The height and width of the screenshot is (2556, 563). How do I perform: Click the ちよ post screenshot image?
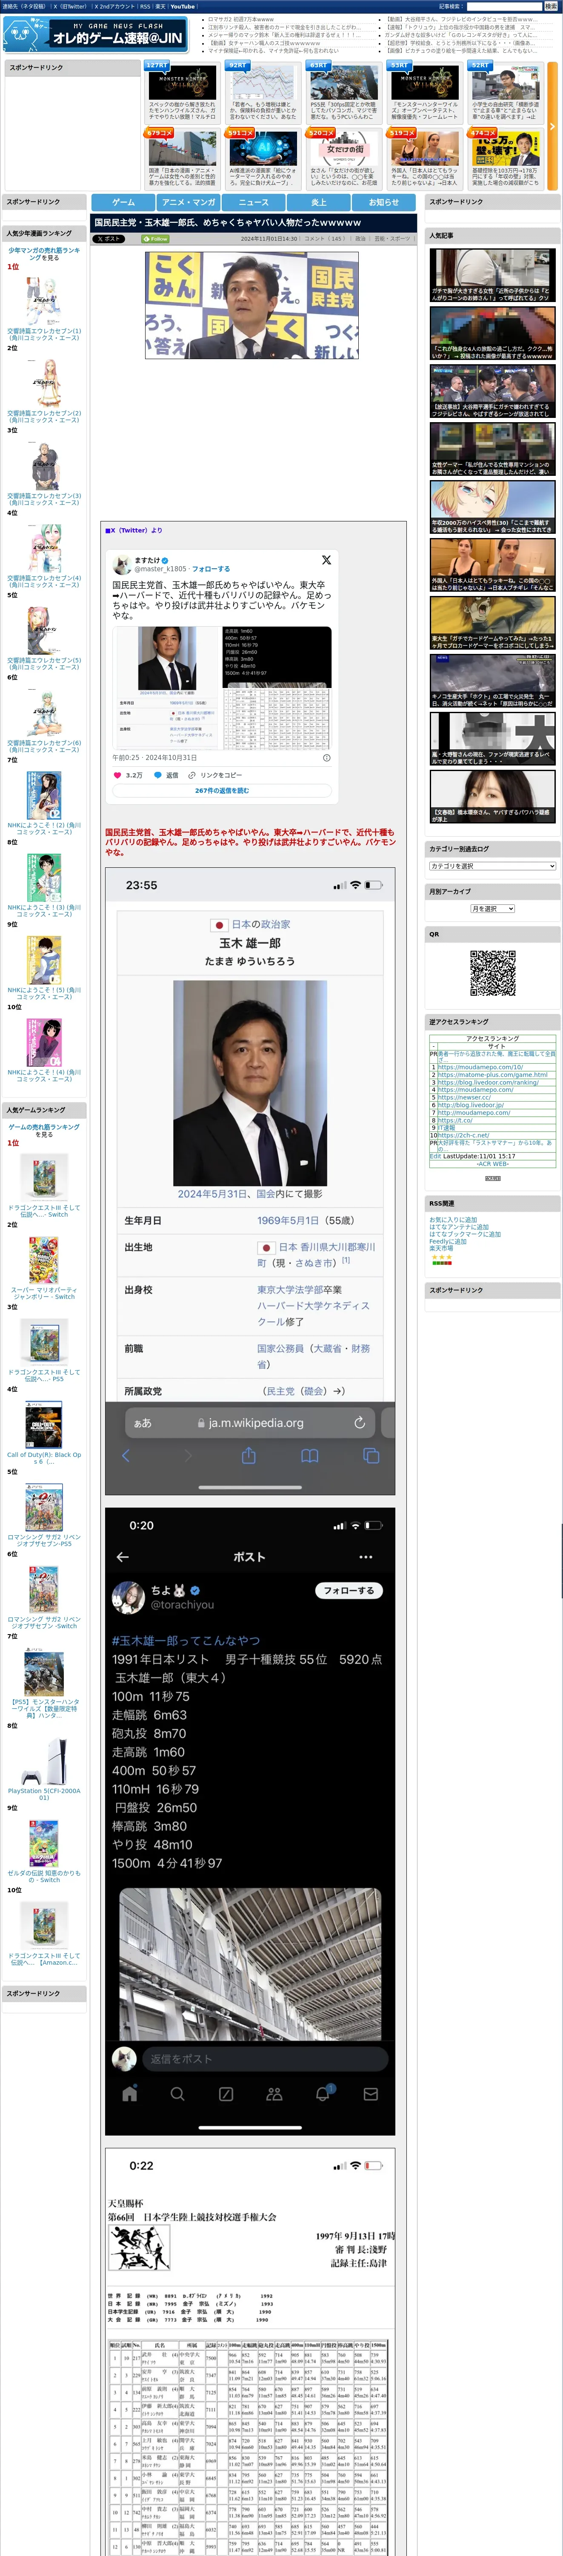[250, 1821]
